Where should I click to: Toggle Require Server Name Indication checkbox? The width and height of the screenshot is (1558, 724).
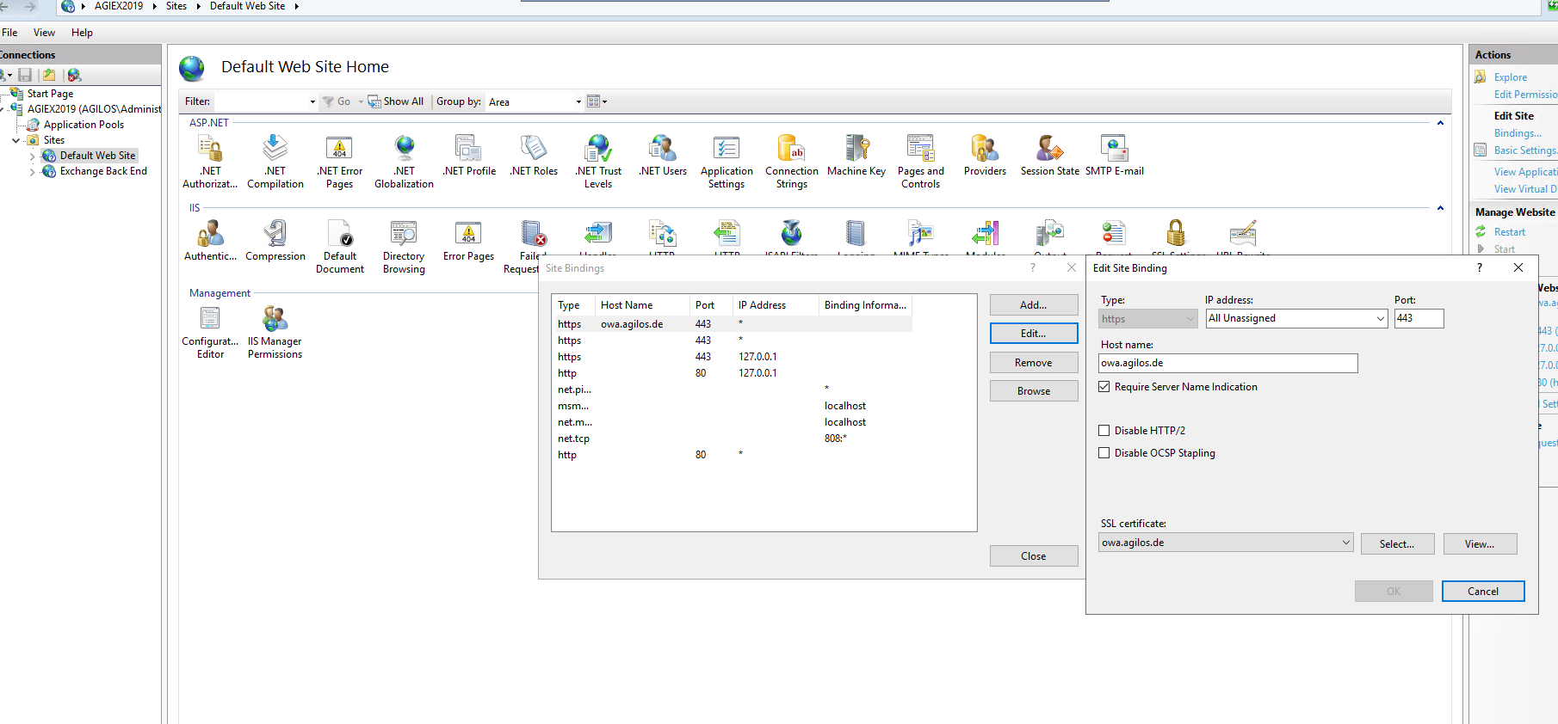point(1104,387)
